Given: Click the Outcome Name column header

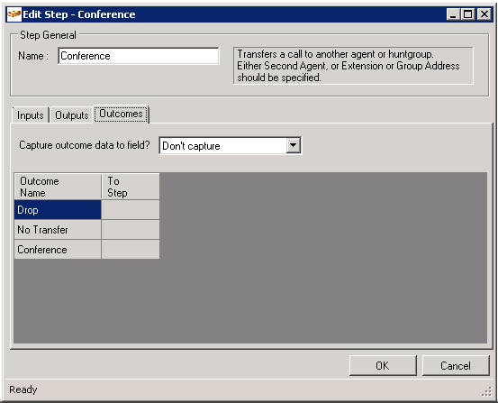Looking at the screenshot, I should (58, 187).
